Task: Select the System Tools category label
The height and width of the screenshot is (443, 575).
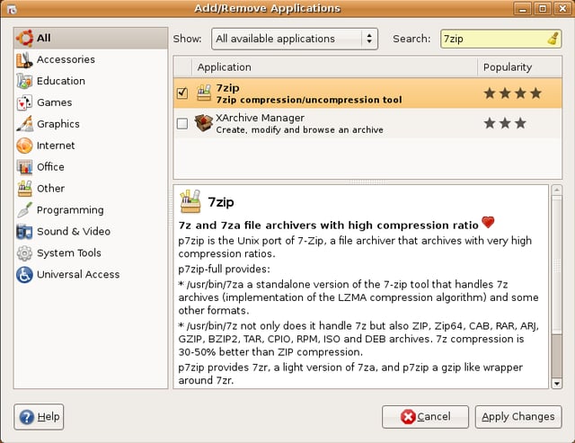Action: click(69, 253)
